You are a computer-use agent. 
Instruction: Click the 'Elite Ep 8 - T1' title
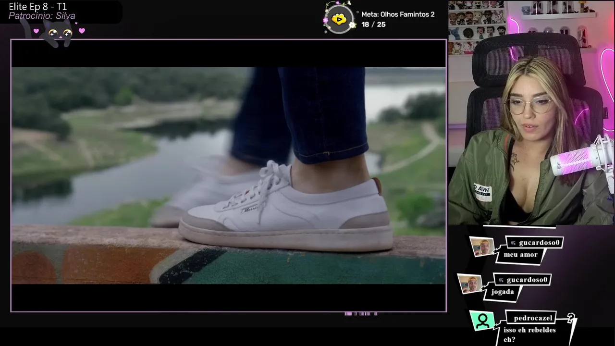click(x=38, y=7)
